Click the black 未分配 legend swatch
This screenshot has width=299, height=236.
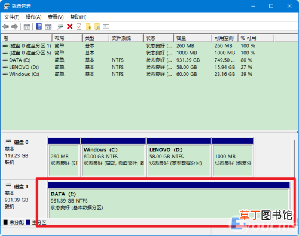5,222
